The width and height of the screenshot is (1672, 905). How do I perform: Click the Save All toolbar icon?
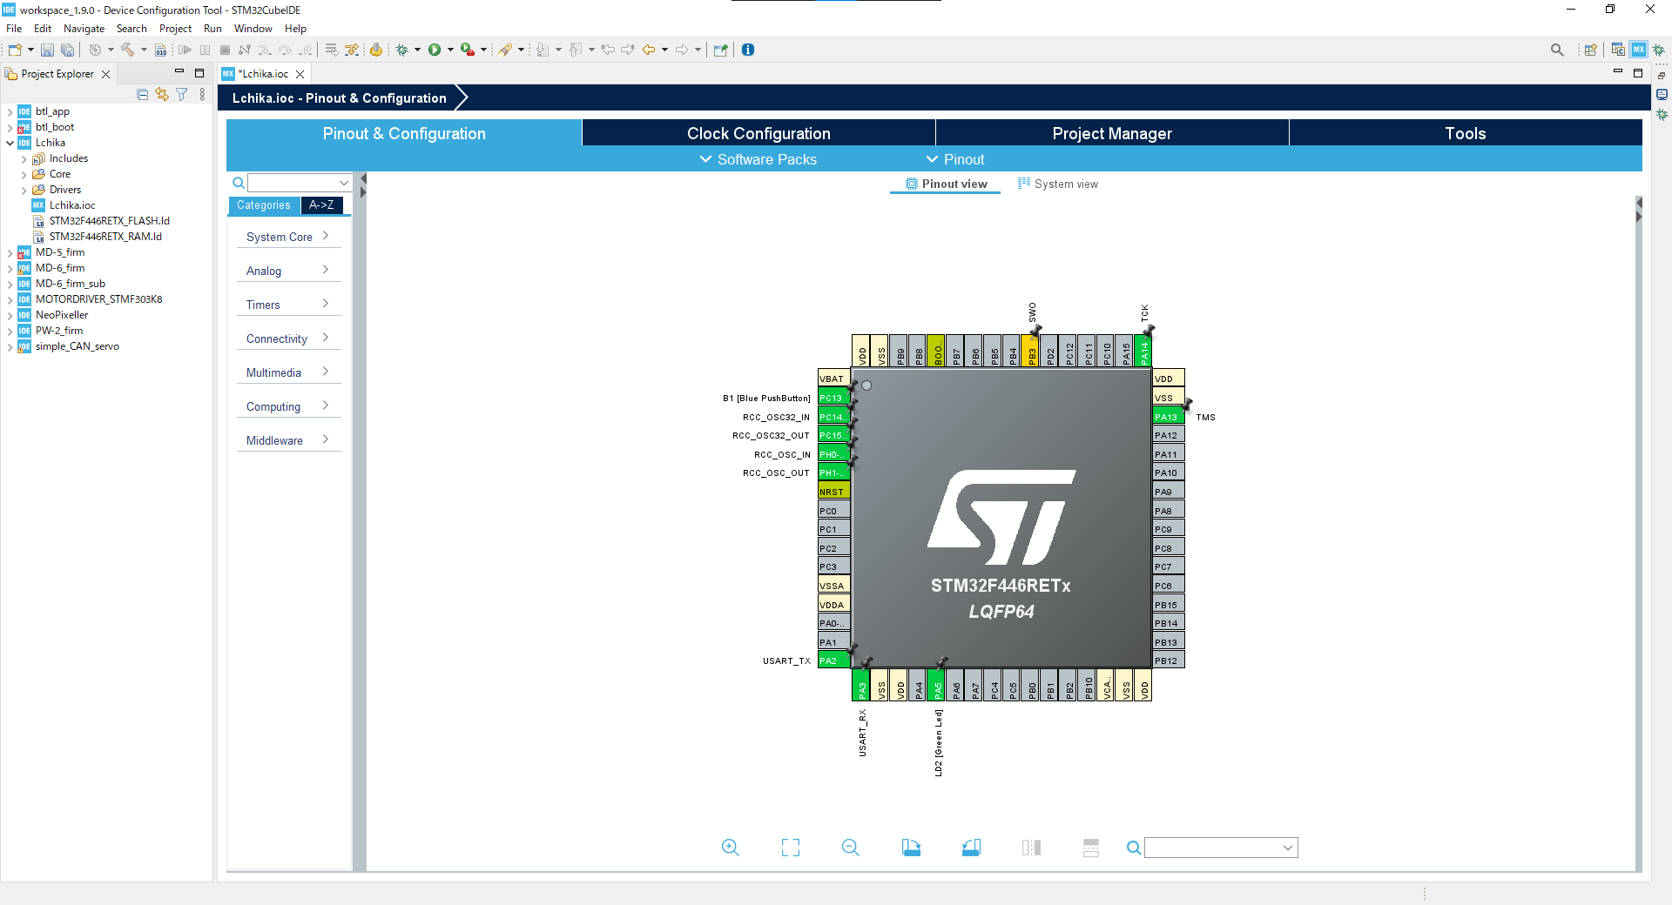pyautogui.click(x=67, y=50)
